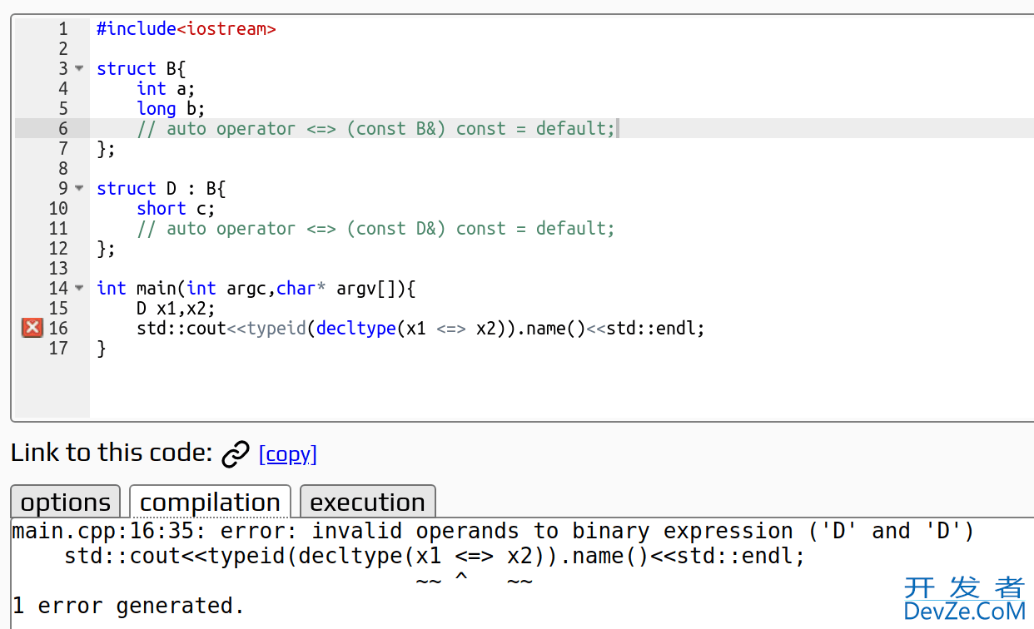1034x629 pixels.
Task: Click the std::cout line in editor
Action: click(x=420, y=328)
